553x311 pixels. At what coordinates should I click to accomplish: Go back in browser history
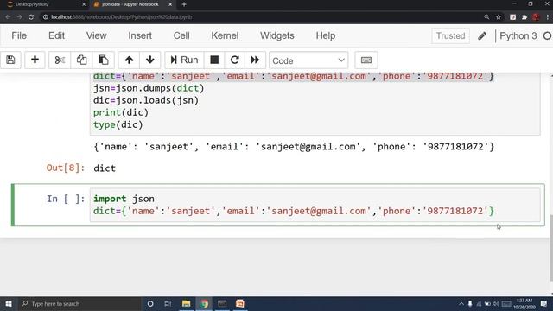tap(8, 17)
